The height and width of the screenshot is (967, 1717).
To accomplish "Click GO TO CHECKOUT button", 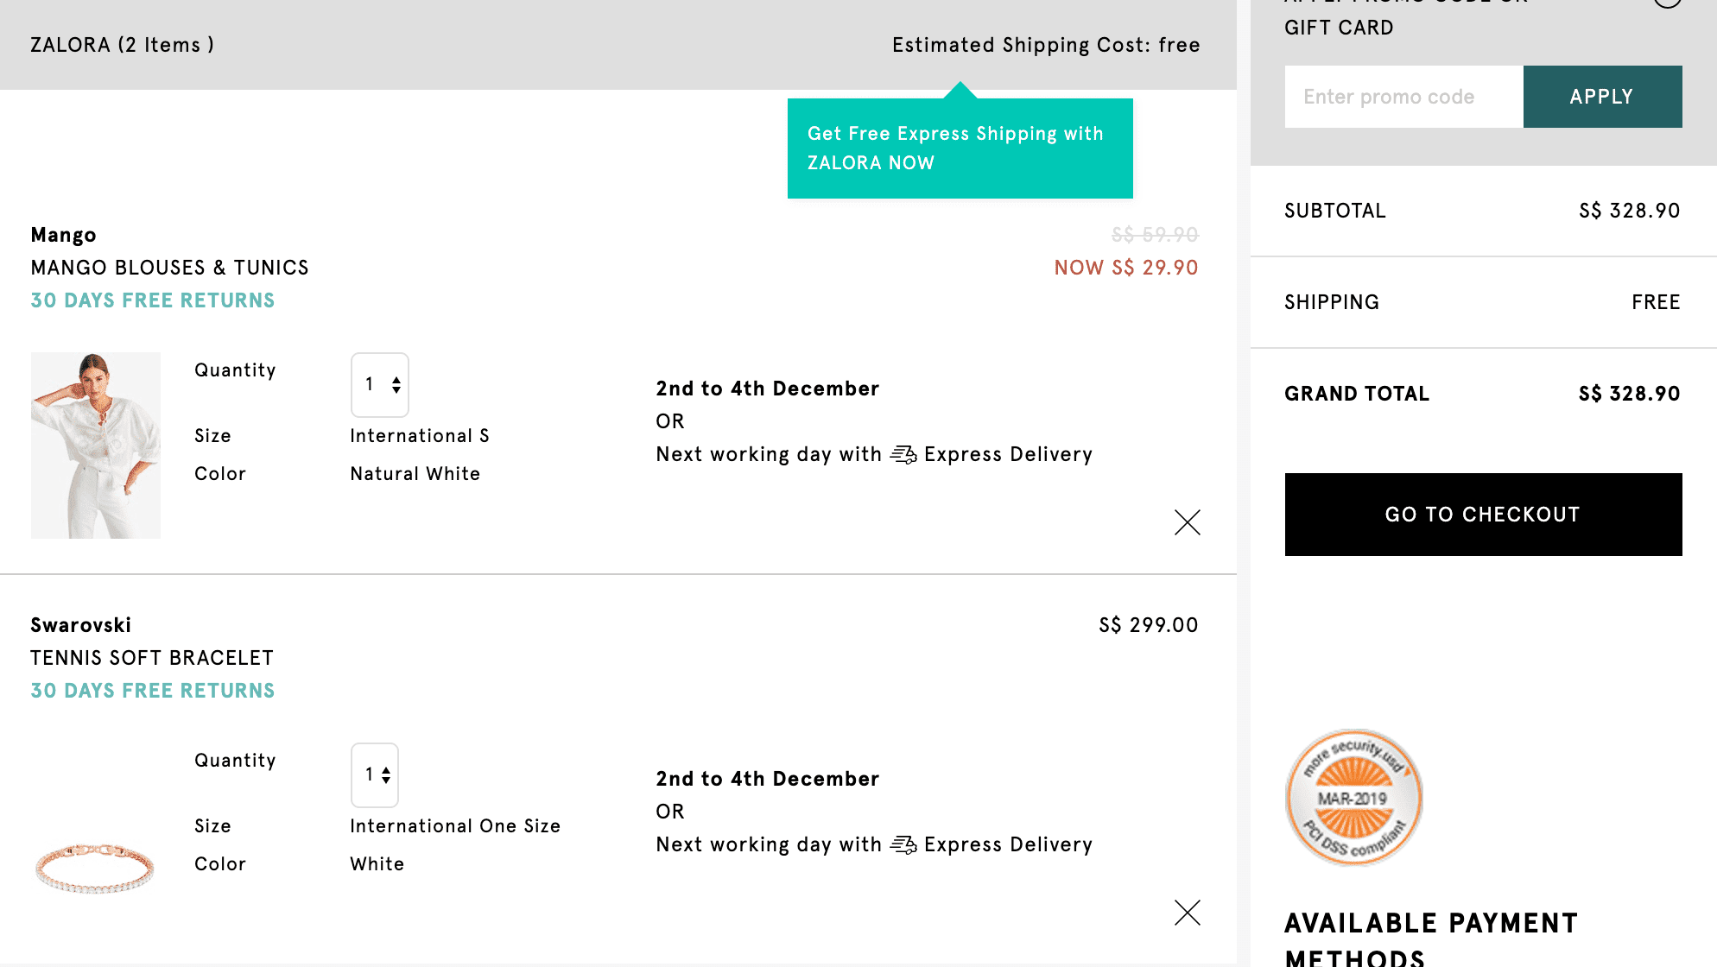I will pyautogui.click(x=1484, y=515).
